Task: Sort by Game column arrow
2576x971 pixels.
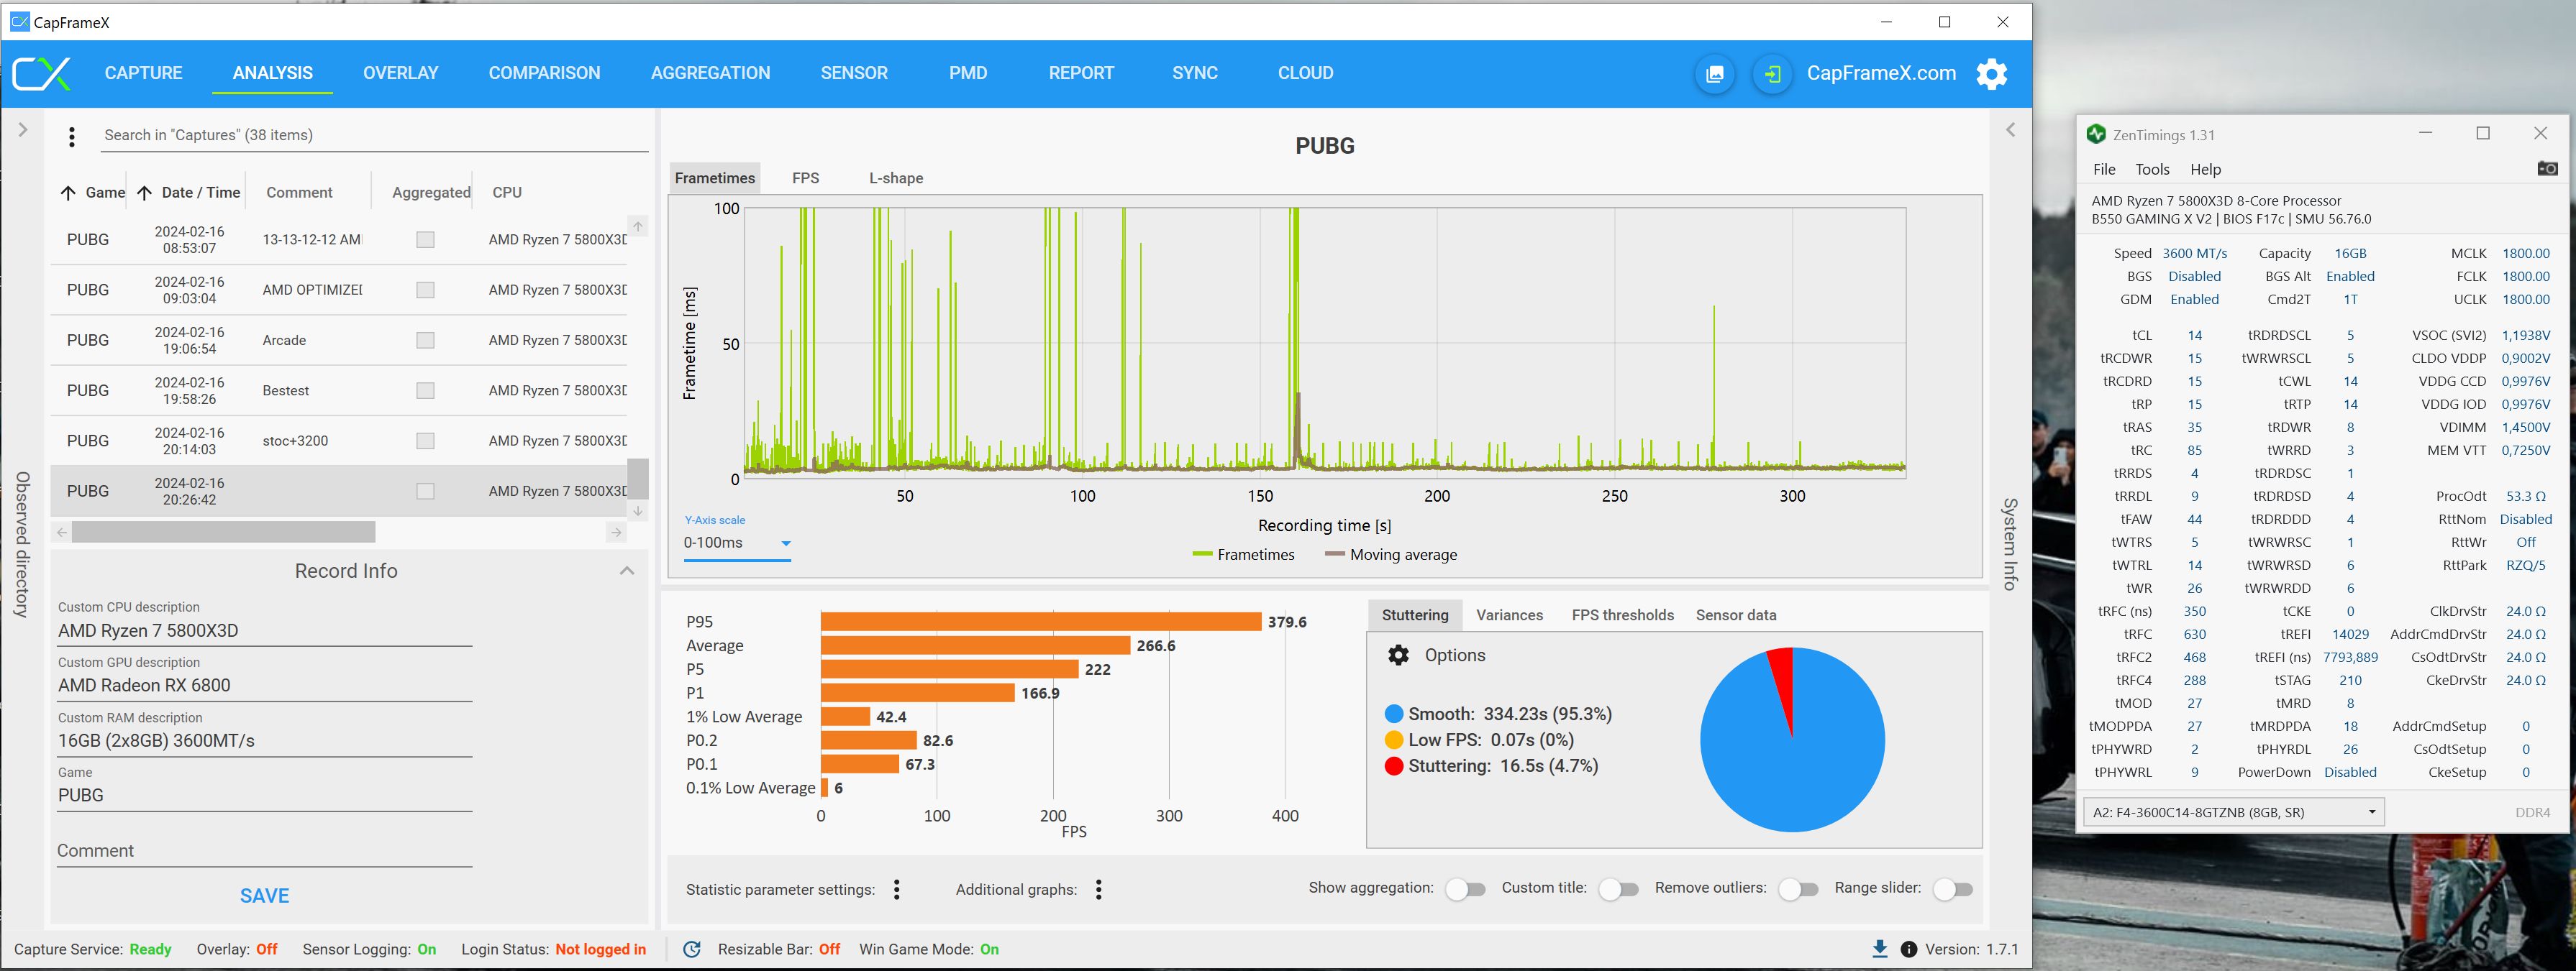Action: coord(68,193)
